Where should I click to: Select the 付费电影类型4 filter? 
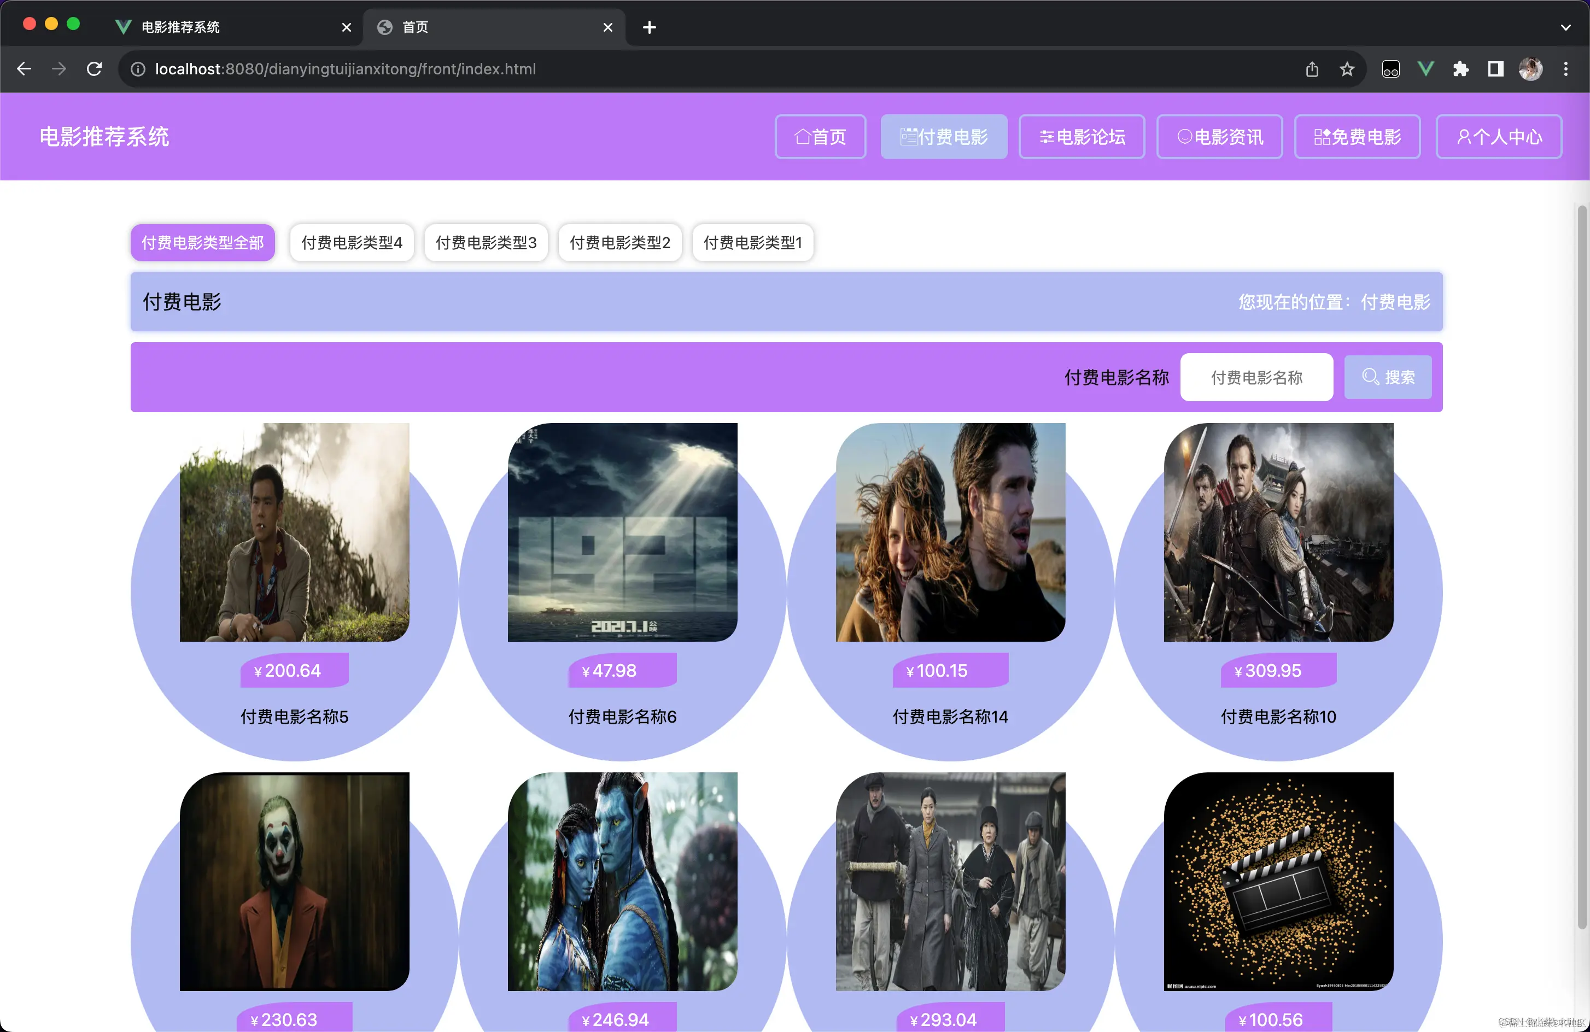pyautogui.click(x=352, y=243)
